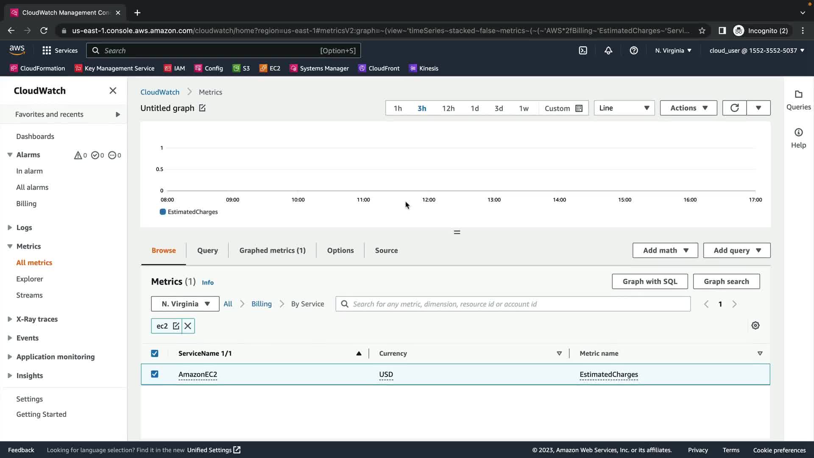Click the EstimatedCharges legend color swatch

162,212
